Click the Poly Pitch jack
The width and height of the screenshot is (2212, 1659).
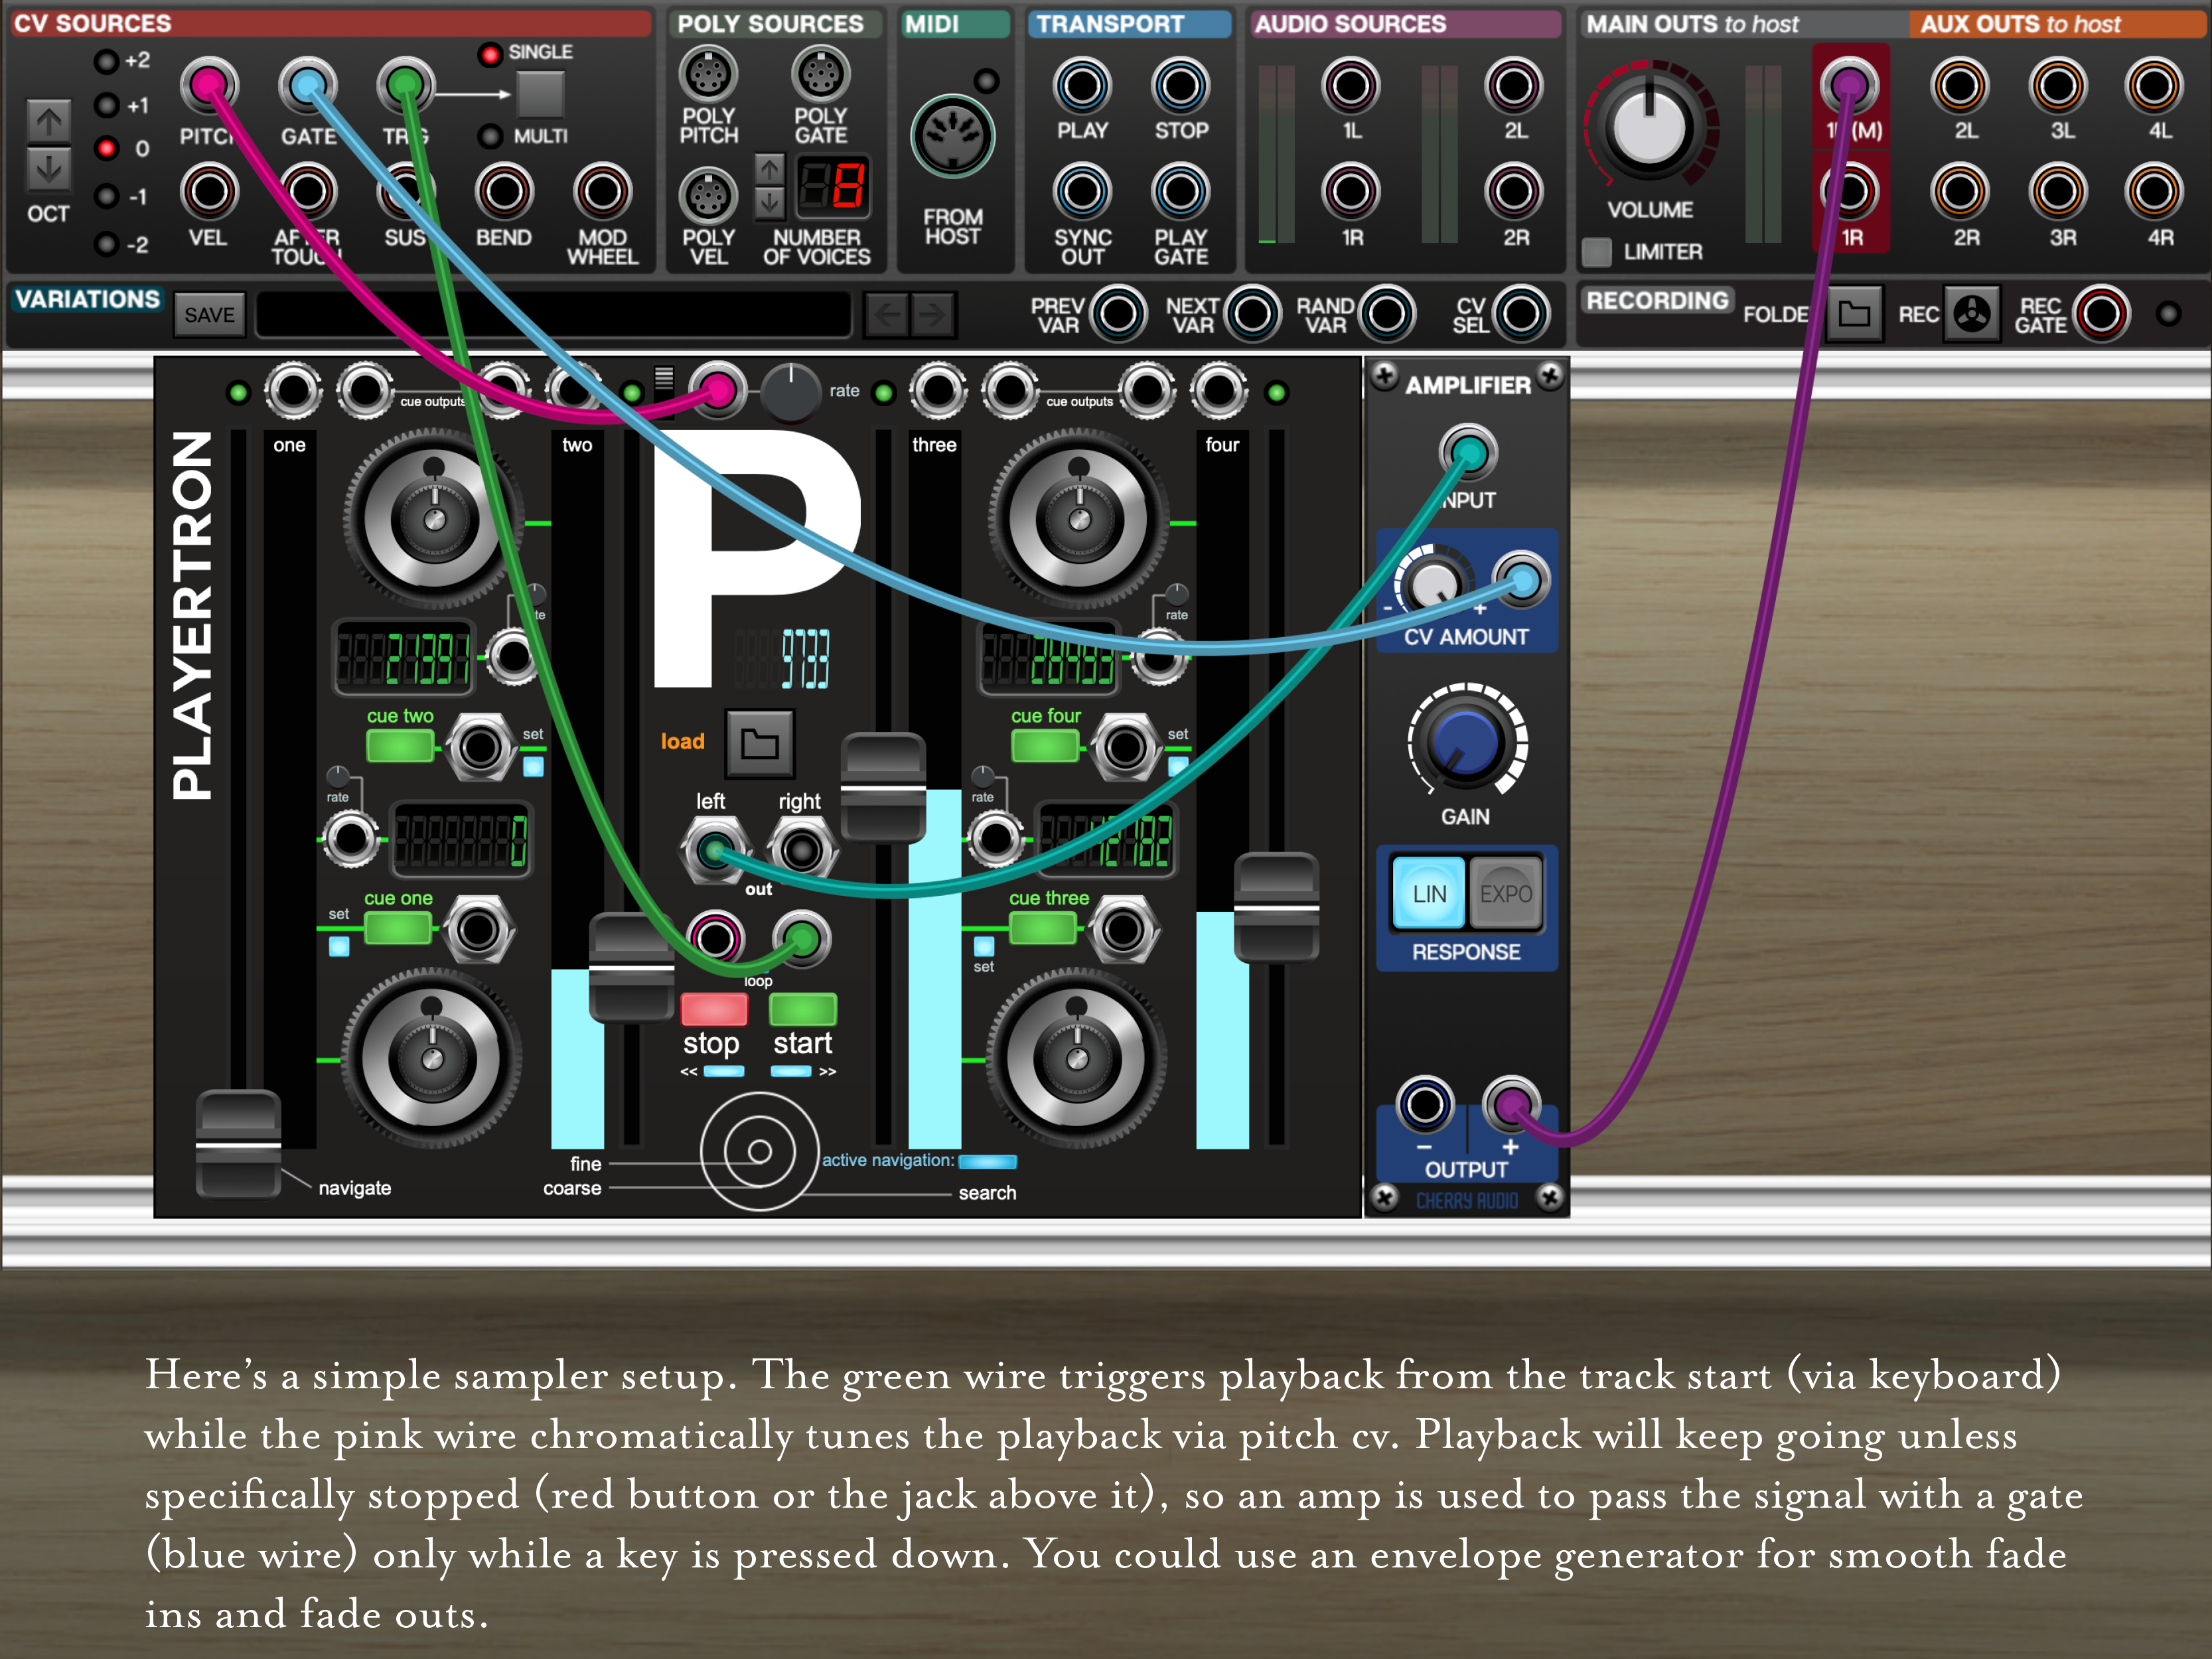[708, 74]
